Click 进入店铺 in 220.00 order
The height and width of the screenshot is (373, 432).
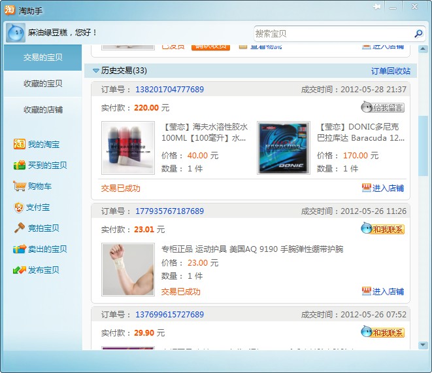(x=388, y=188)
